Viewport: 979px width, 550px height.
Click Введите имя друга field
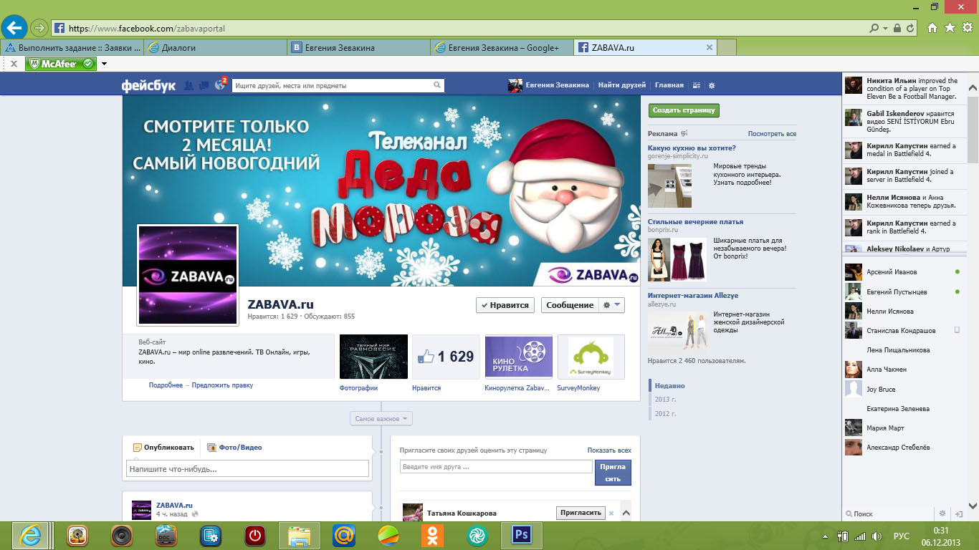point(496,467)
